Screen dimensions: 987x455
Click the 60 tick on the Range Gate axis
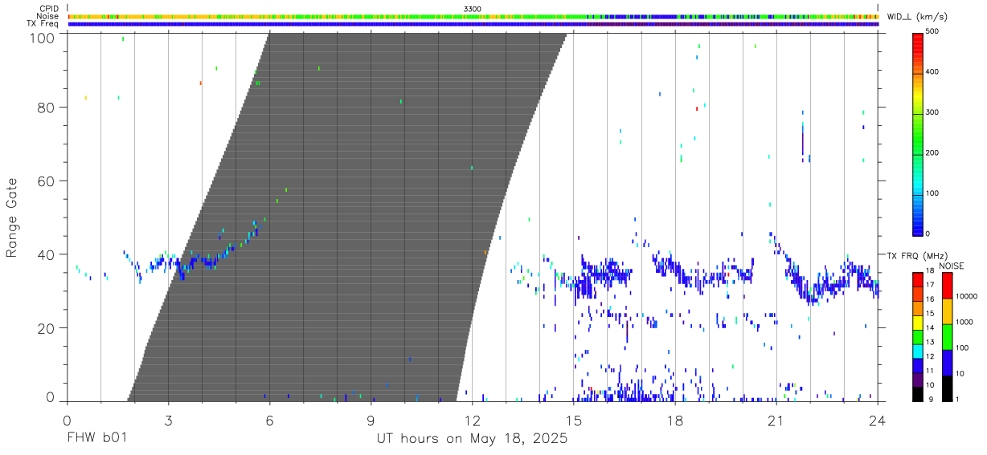click(x=46, y=181)
